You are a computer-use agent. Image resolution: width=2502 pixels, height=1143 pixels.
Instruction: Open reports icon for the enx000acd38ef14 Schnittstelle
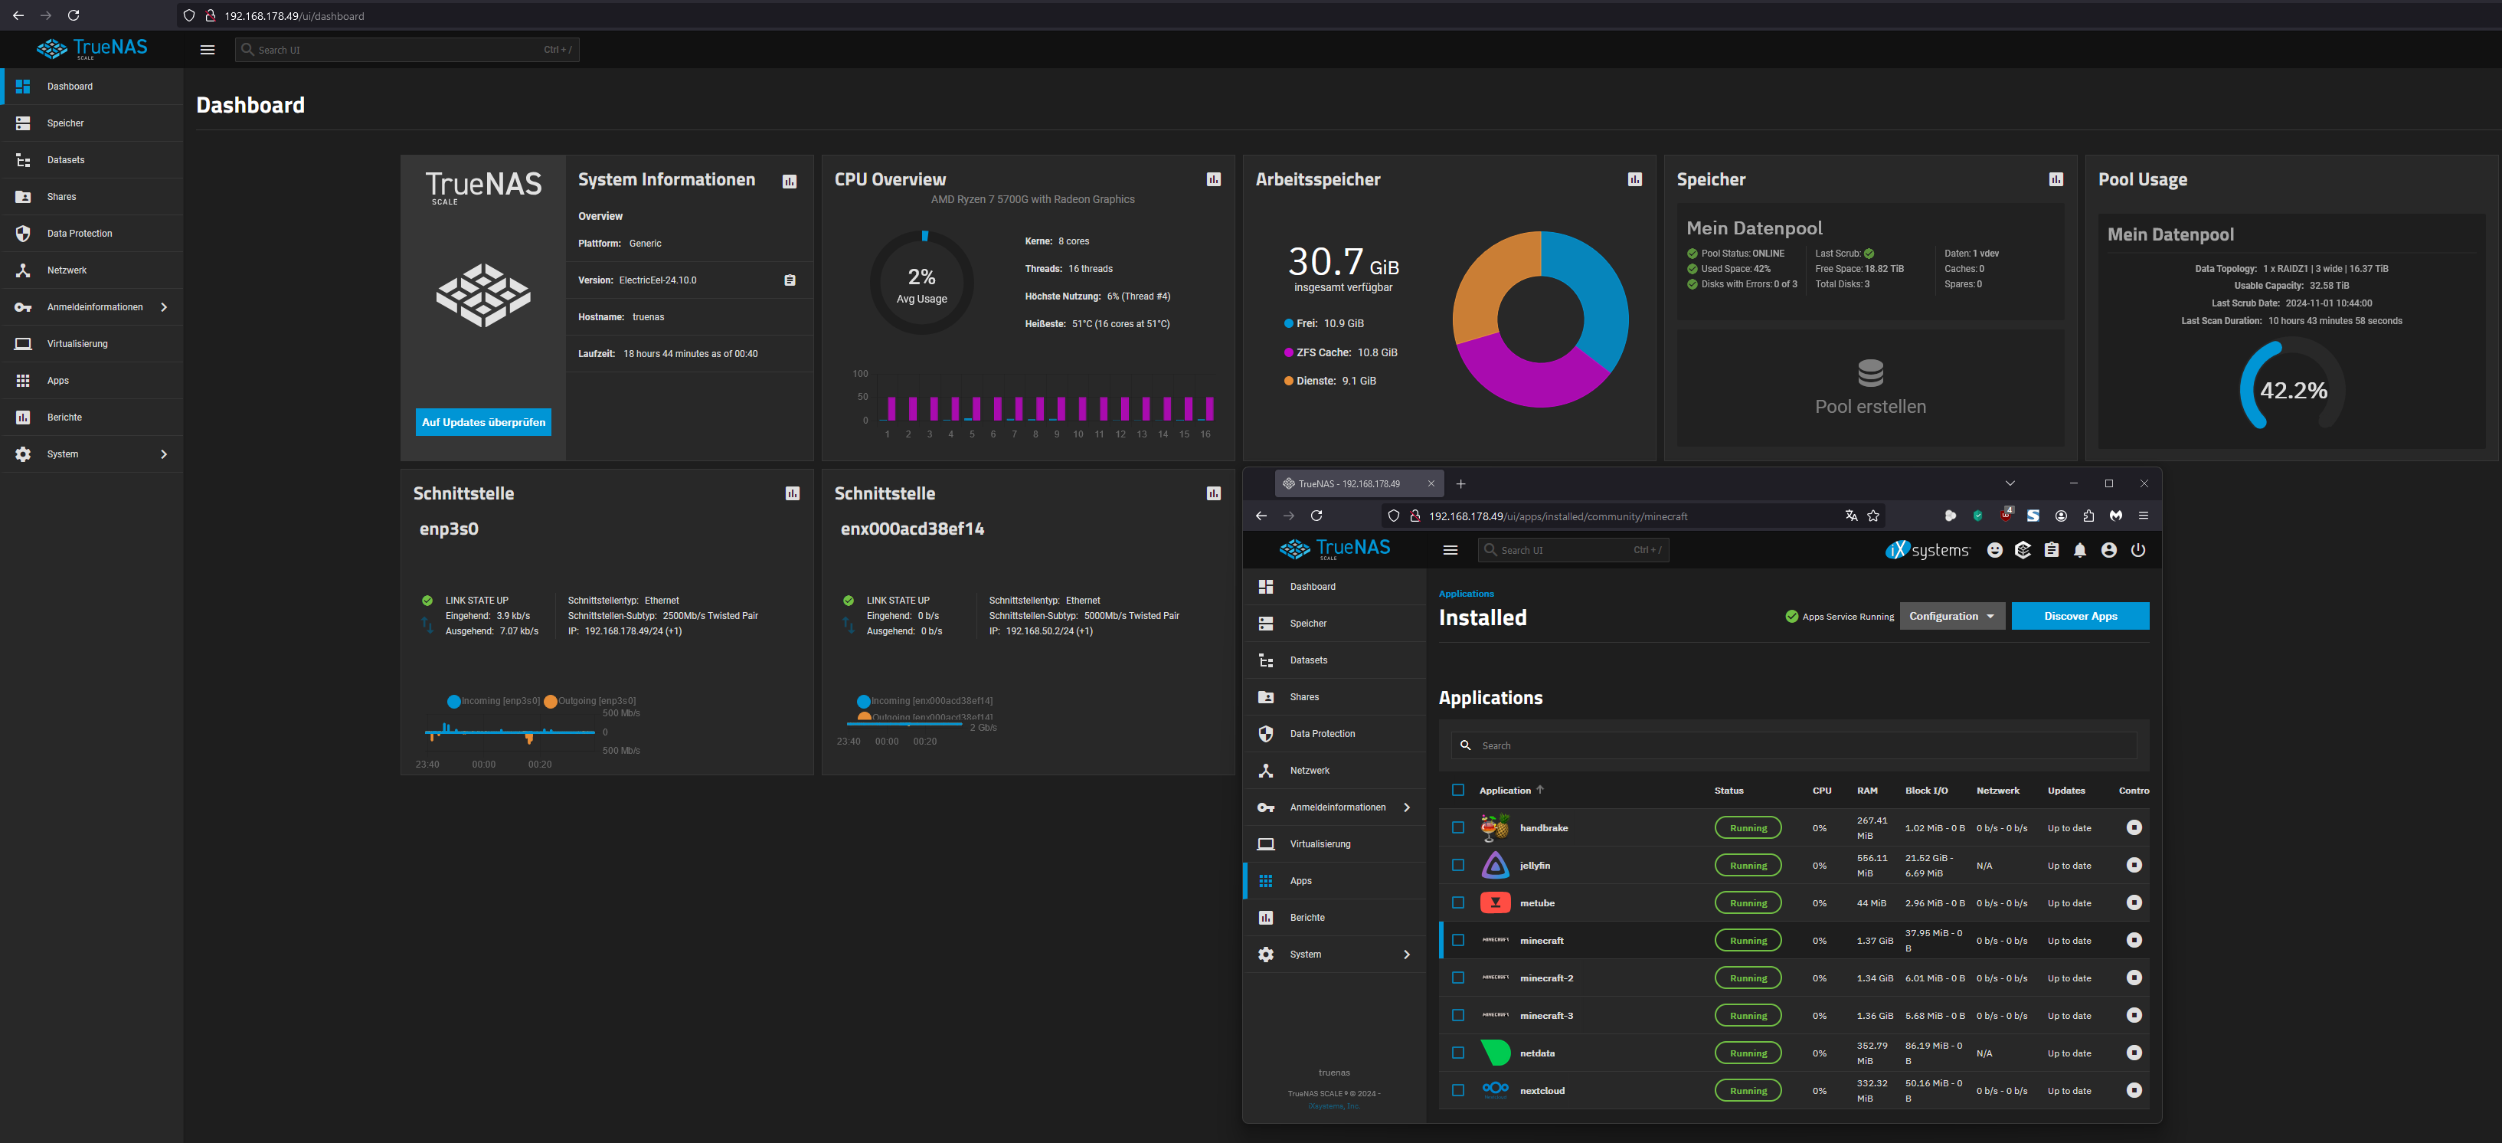1213,494
